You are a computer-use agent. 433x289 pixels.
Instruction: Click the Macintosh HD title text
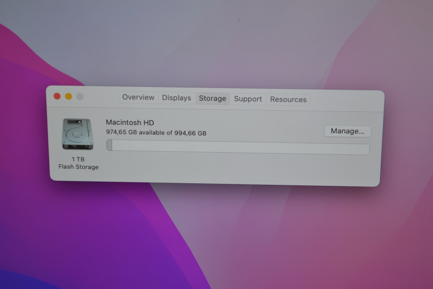(130, 123)
